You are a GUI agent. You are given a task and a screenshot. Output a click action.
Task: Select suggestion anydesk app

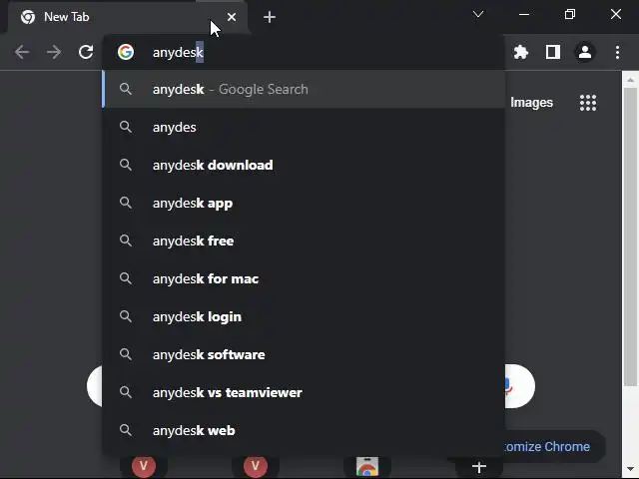tap(304, 203)
